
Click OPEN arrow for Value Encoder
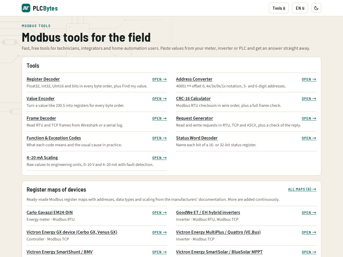(x=159, y=99)
